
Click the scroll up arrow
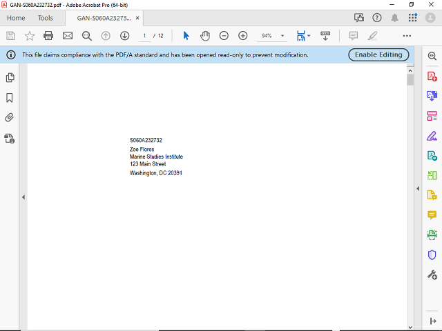[410, 70]
